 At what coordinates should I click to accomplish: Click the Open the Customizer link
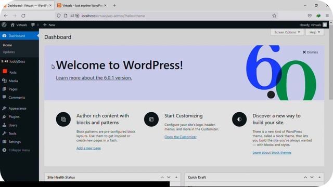181,137
